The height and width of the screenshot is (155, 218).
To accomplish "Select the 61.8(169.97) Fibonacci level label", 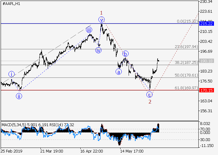I will click(x=186, y=88).
